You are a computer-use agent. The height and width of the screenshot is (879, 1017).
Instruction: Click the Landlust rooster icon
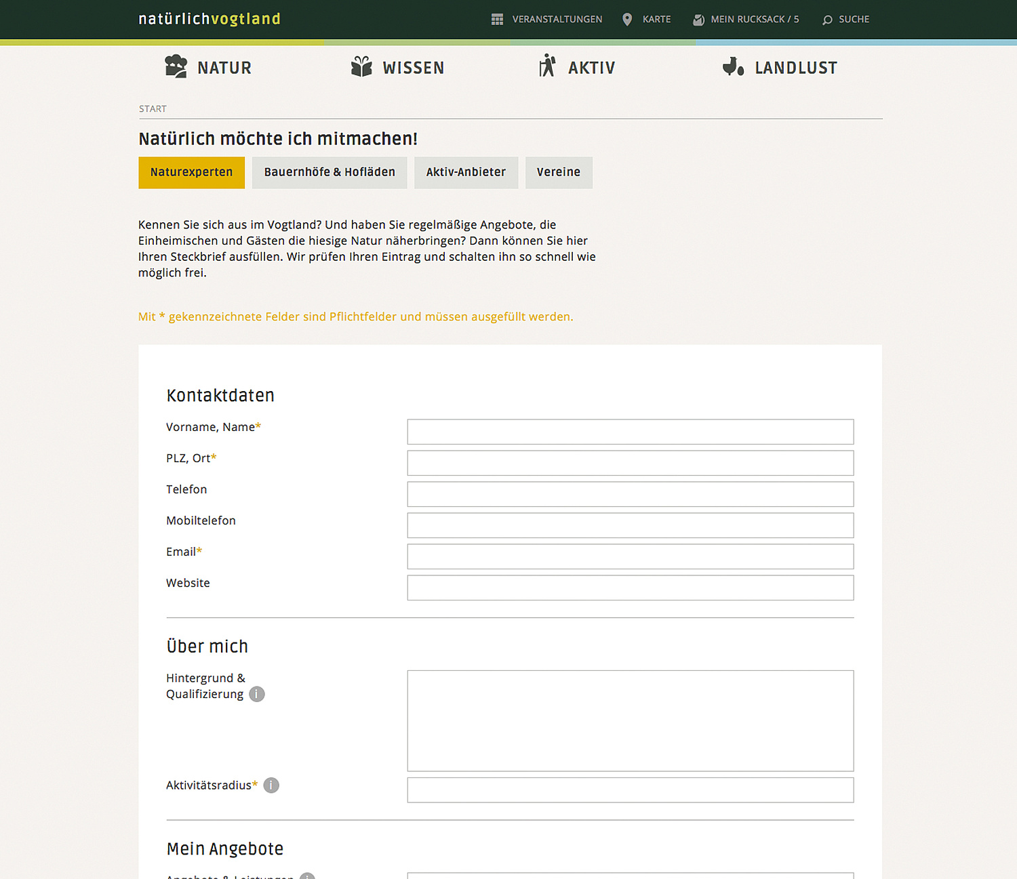point(733,66)
